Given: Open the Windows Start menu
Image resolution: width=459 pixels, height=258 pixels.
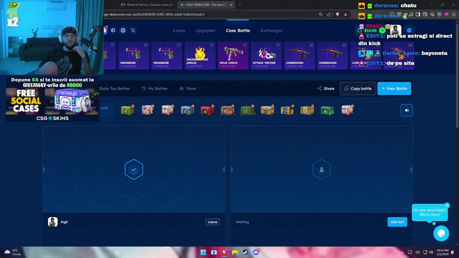Looking at the screenshot, I should [203, 252].
